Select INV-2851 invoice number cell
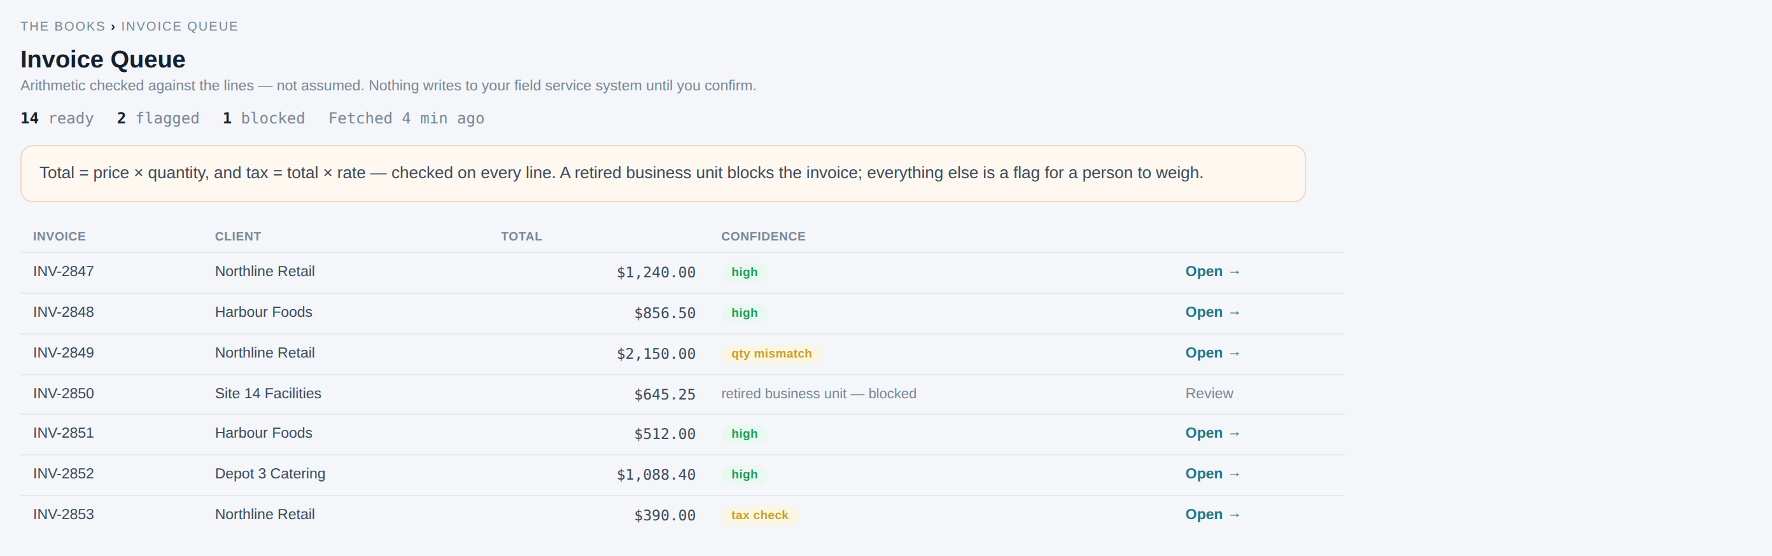 coord(63,433)
